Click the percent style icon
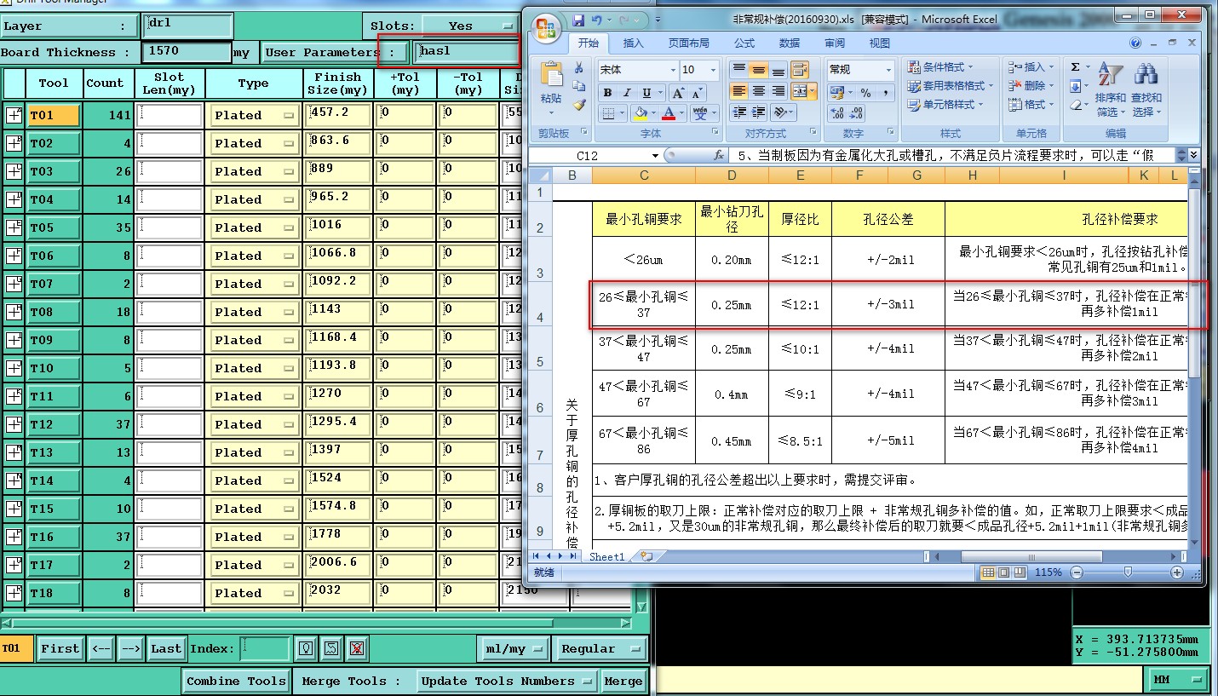The height and width of the screenshot is (696, 1218). click(x=865, y=93)
